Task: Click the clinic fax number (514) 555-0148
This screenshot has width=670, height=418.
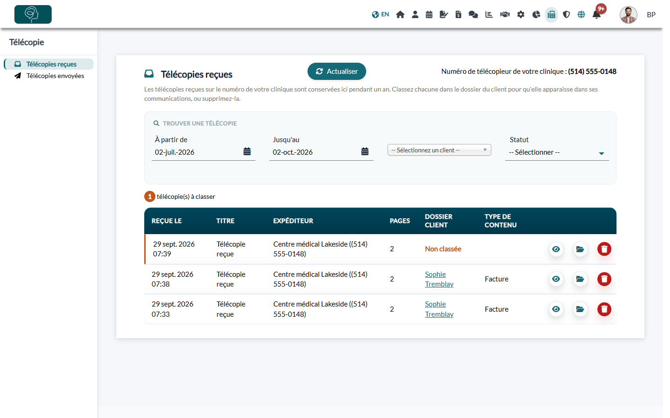Action: click(x=592, y=72)
